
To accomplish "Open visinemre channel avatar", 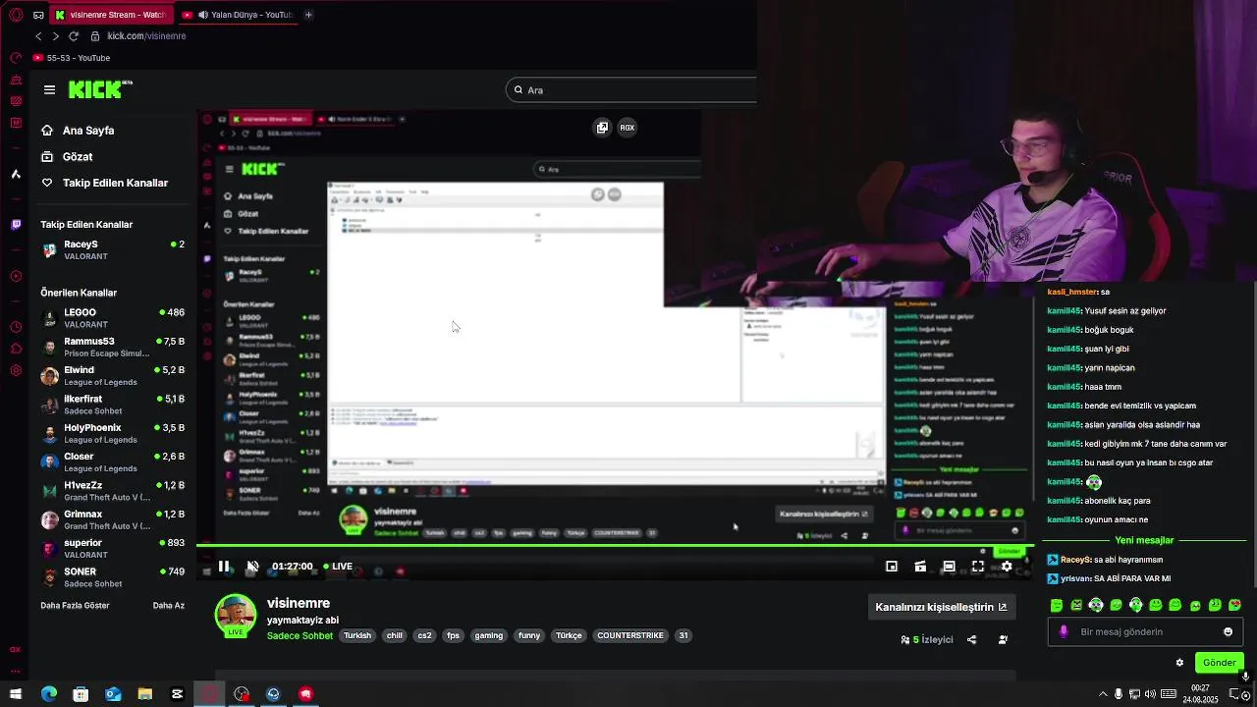I will coord(236,616).
